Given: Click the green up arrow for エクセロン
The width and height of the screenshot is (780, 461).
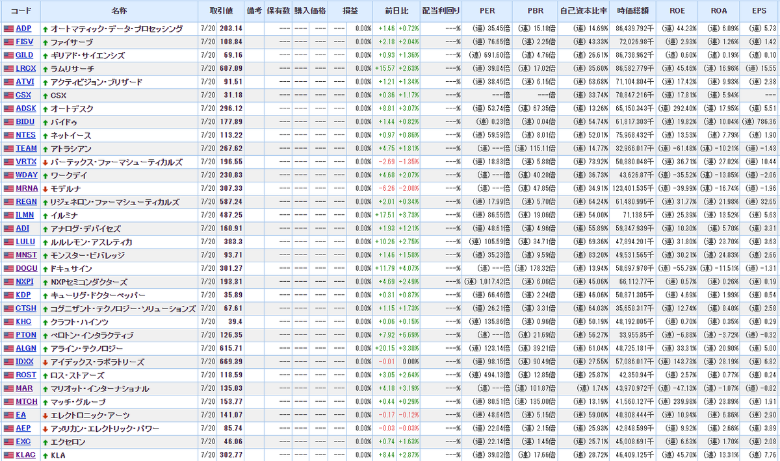Looking at the screenshot, I should click(45, 442).
